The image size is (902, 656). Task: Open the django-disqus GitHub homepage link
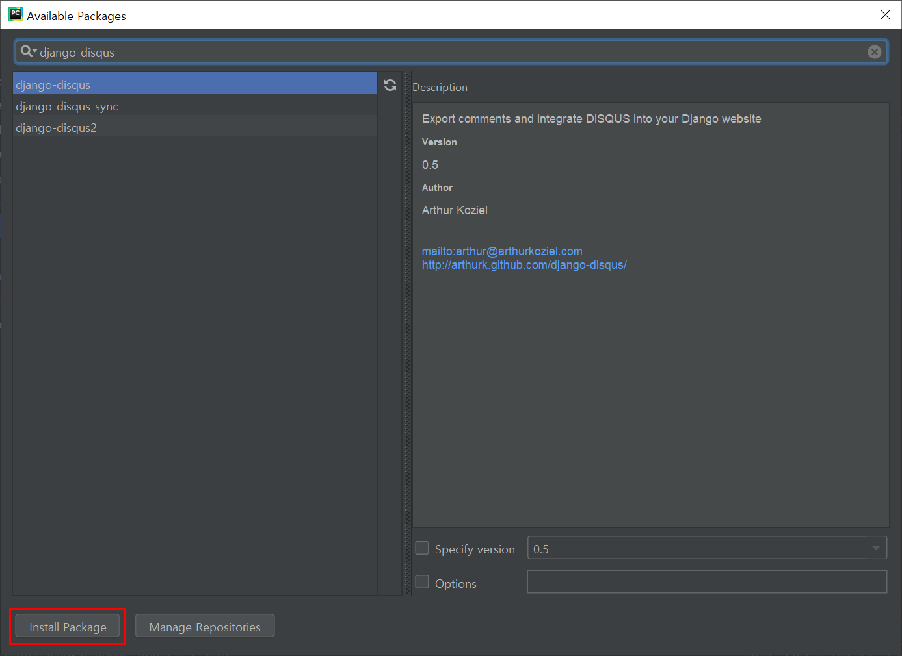tap(524, 265)
